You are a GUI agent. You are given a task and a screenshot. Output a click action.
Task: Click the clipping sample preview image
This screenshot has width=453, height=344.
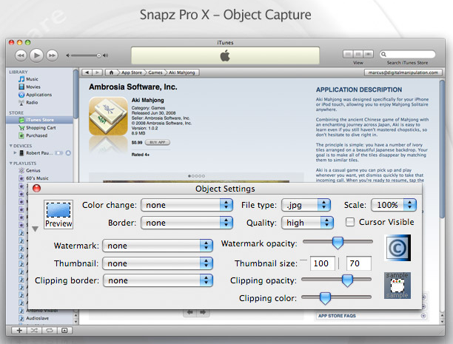(x=397, y=286)
